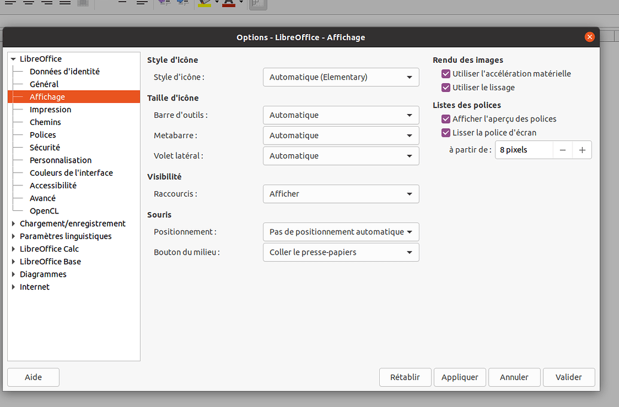619x407 pixels.
Task: Click the Appliquer button
Action: 459,377
